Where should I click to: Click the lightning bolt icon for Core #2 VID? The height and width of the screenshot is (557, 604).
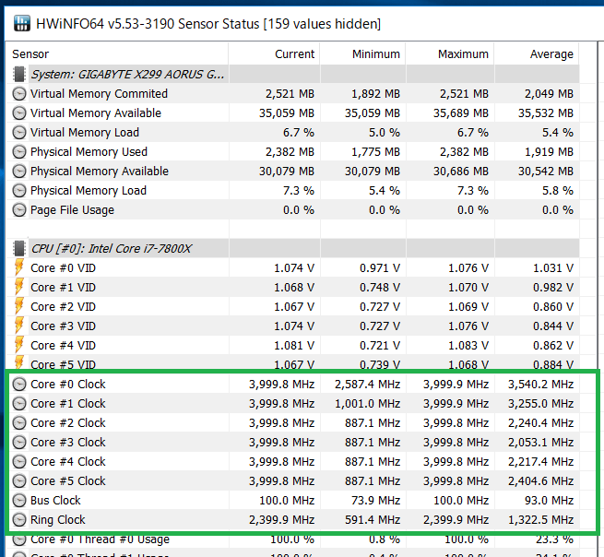tap(18, 306)
